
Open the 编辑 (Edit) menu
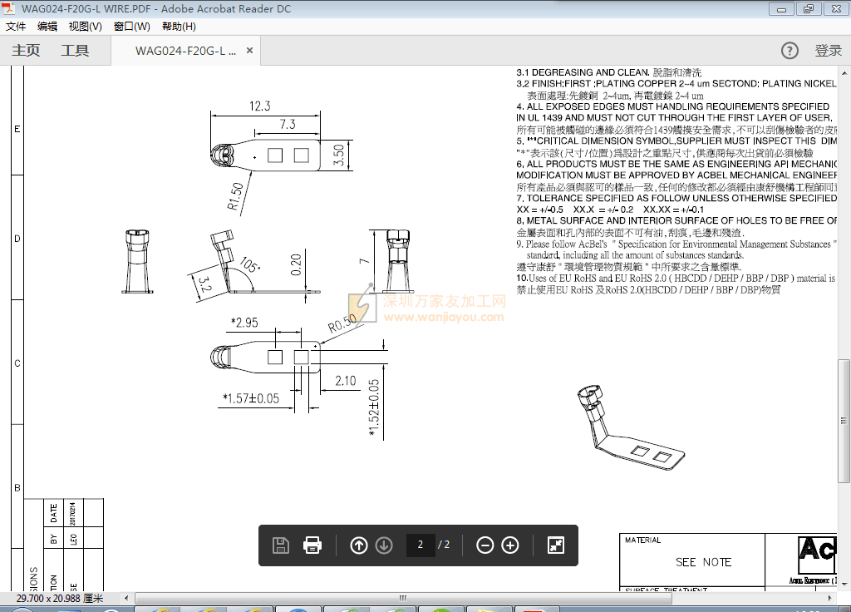click(47, 27)
